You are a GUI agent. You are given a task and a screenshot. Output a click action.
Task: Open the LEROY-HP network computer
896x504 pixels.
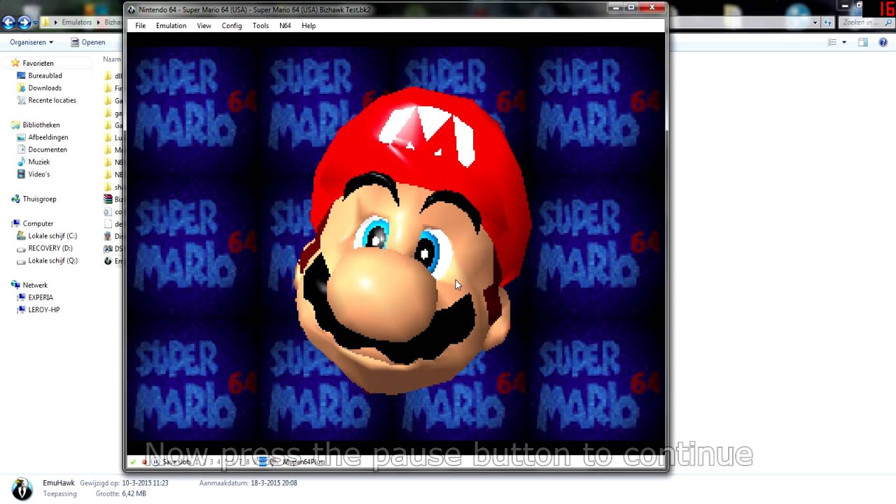pos(44,310)
